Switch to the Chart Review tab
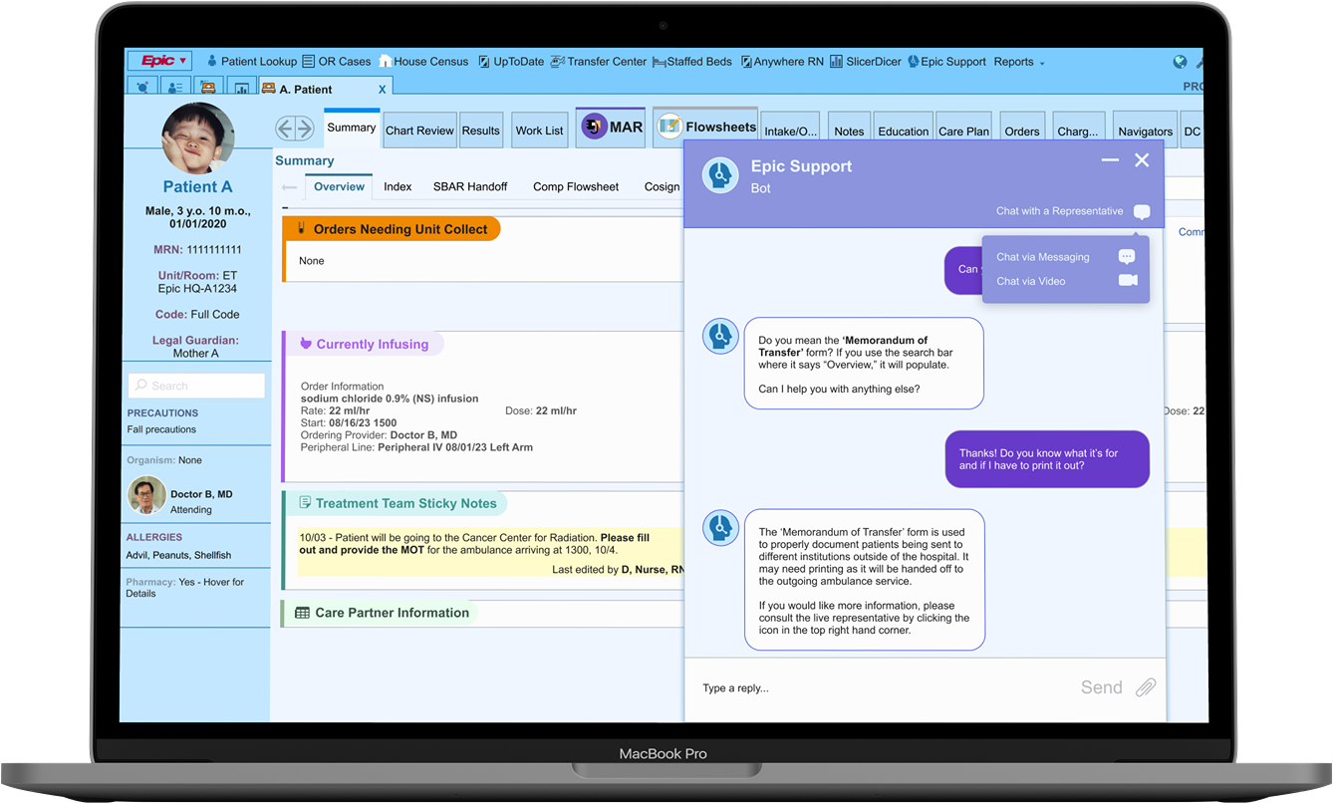The width and height of the screenshot is (1333, 803). [419, 131]
